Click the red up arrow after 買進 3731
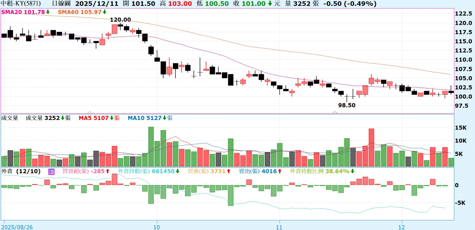The width and height of the screenshot is (475, 230). (x=229, y=171)
